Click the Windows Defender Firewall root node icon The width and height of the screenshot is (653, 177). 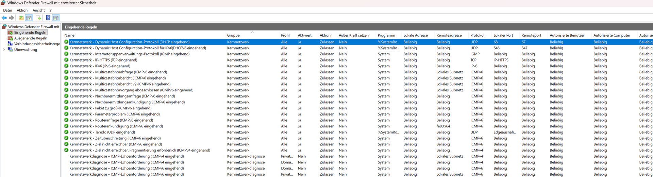point(4,26)
